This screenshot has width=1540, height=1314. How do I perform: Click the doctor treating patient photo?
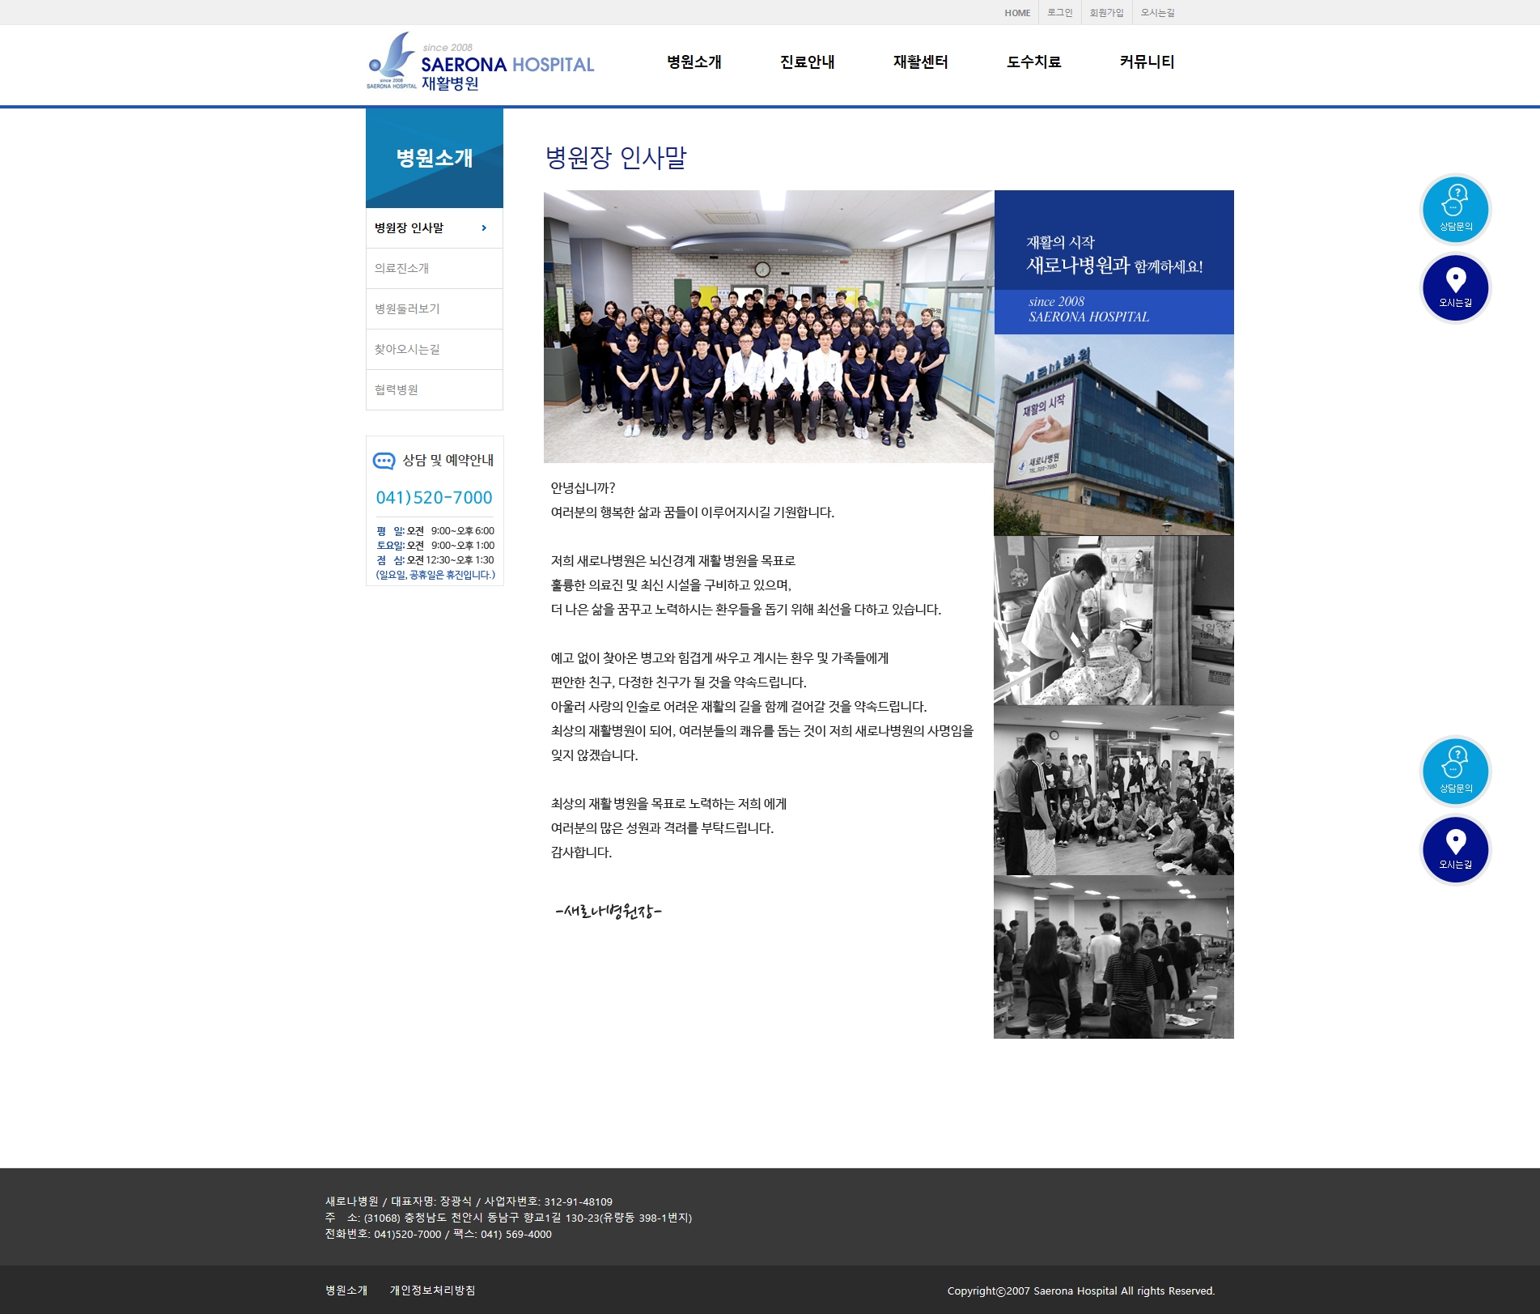1114,620
